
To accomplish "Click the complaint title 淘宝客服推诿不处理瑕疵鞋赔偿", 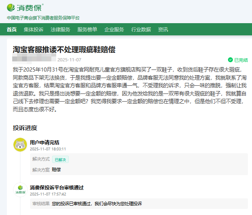I will point(64,50).
